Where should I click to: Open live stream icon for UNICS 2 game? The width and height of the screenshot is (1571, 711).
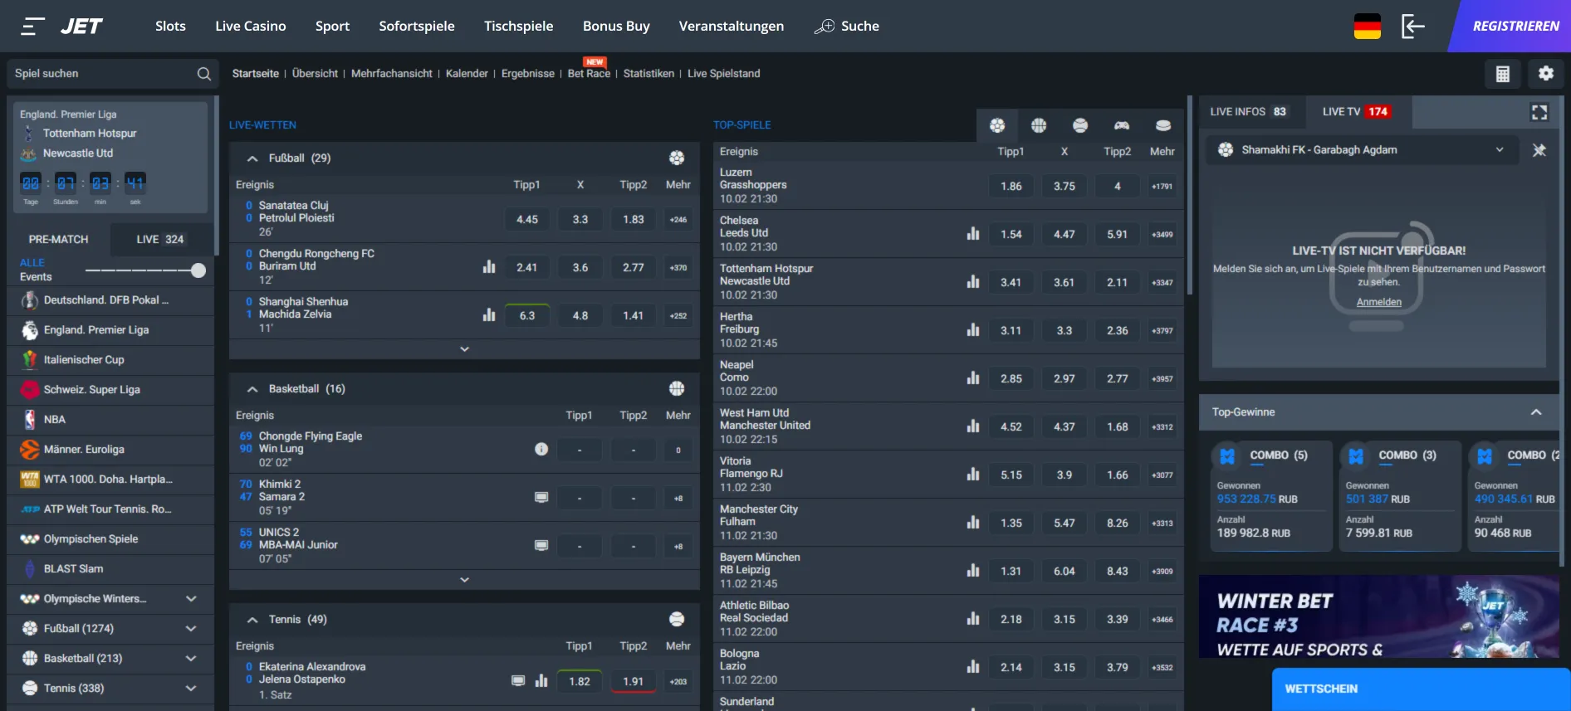541,545
